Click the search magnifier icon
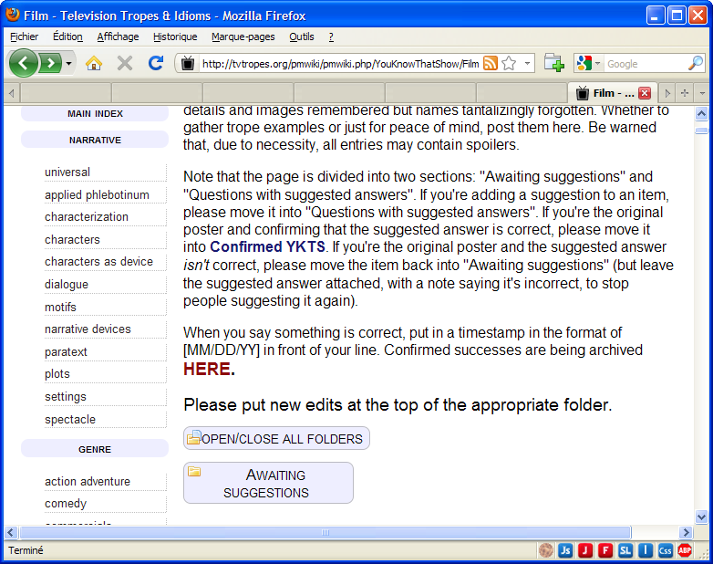713x564 pixels. click(695, 64)
